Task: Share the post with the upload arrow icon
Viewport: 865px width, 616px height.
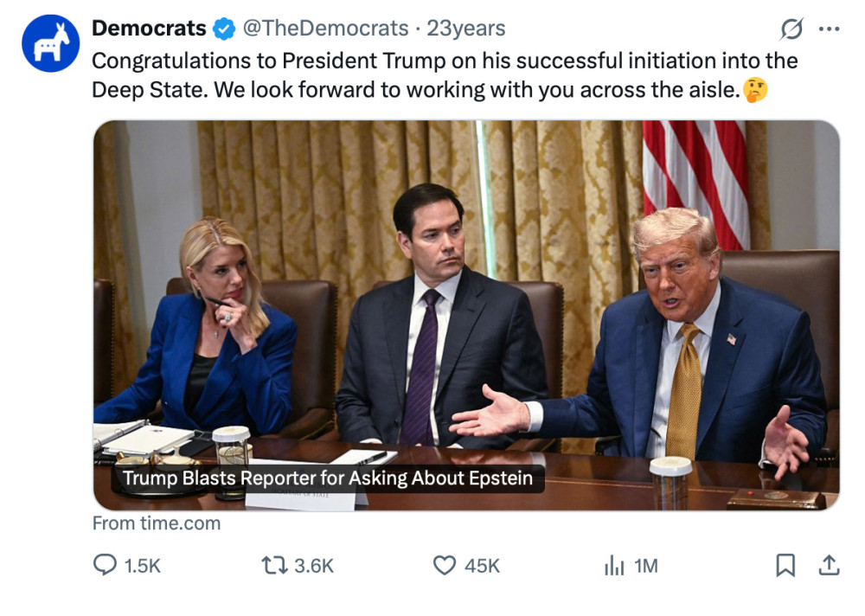Action: click(829, 565)
